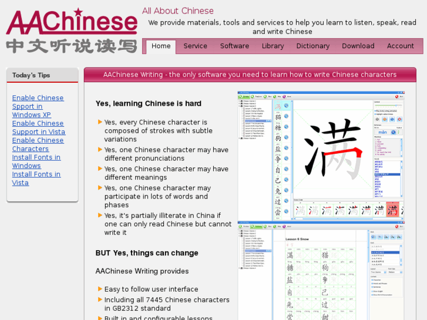The height and width of the screenshot is (320, 427).
Task: View the 'Lesson 6 Snow' worksheet screenshot
Action: click(321, 271)
